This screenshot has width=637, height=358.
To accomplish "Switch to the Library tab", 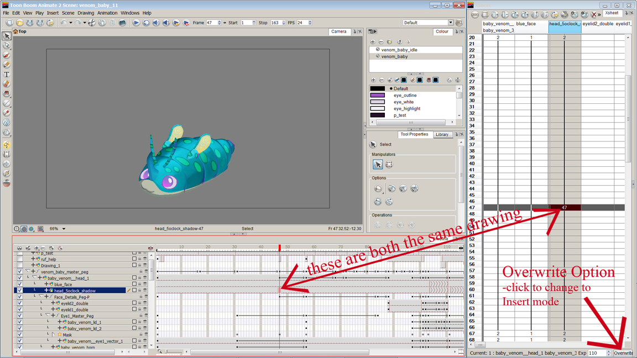I will (442, 134).
